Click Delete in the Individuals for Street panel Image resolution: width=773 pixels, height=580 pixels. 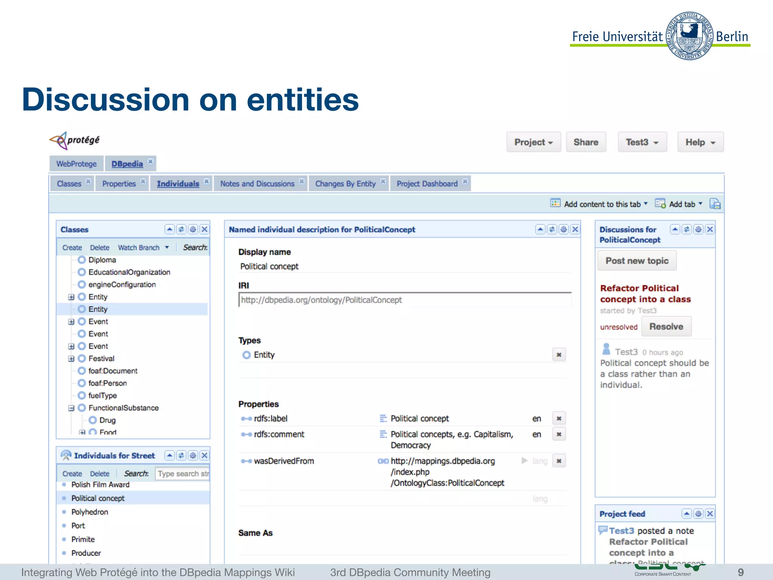[100, 474]
